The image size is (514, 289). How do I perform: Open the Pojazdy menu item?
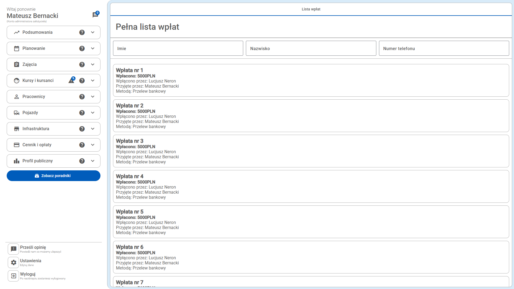click(30, 113)
